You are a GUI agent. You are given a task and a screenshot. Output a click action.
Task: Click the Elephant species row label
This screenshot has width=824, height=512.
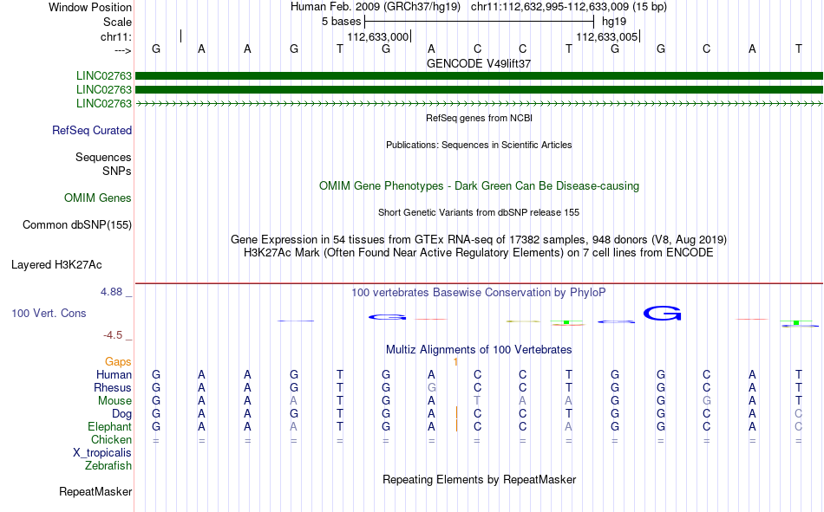point(109,426)
